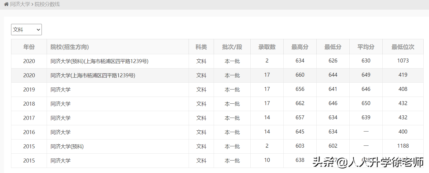The width and height of the screenshot is (429, 173).
Task: Click the lowest rank value 1073
Action: (403, 61)
